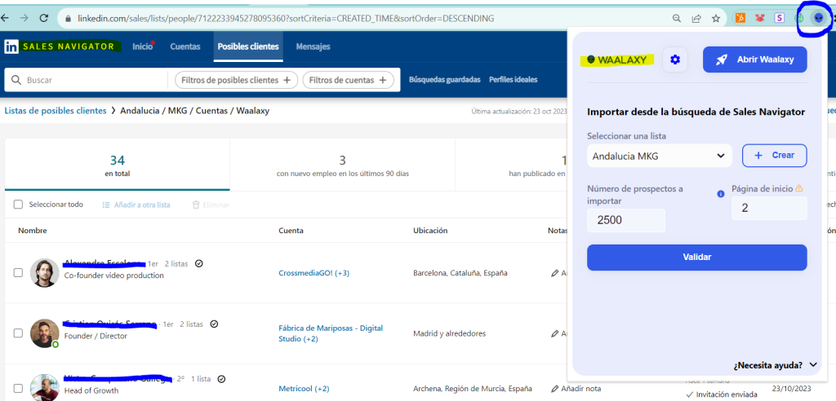Bookmark this page with the star icon

716,18
